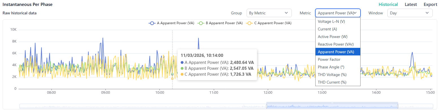Switch to the Latest tab

411,5
